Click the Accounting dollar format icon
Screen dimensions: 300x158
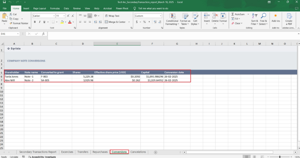coord(137,22)
